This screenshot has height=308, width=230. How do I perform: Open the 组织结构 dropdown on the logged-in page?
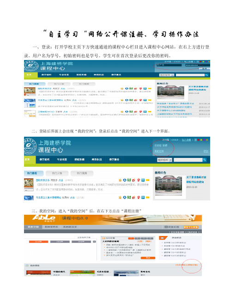coord(164,160)
